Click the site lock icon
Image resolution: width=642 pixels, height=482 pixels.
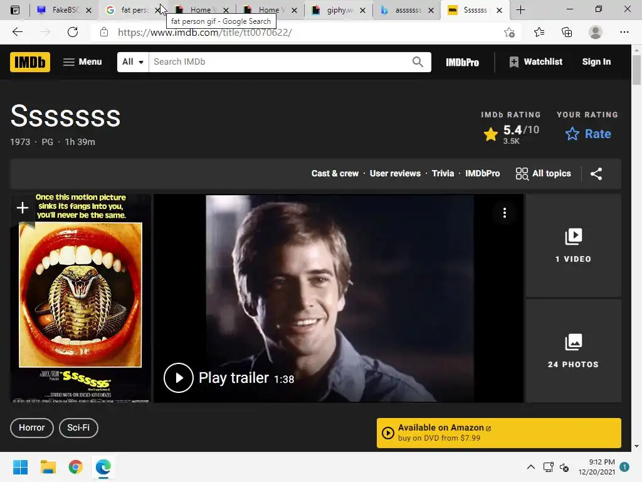tap(104, 32)
